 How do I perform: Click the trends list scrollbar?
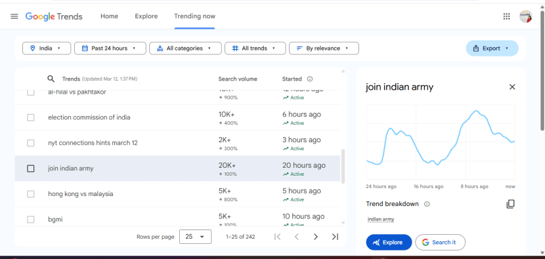pyautogui.click(x=343, y=167)
